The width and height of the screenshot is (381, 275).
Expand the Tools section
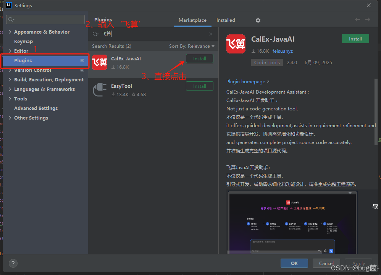point(10,99)
